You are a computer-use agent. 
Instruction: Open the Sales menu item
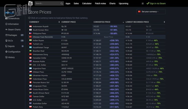click(76, 4)
